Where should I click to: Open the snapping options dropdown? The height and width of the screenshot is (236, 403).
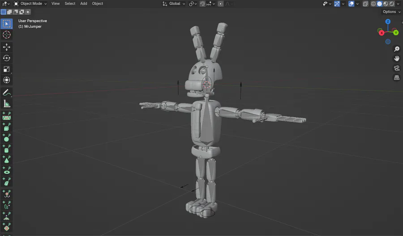(211, 4)
